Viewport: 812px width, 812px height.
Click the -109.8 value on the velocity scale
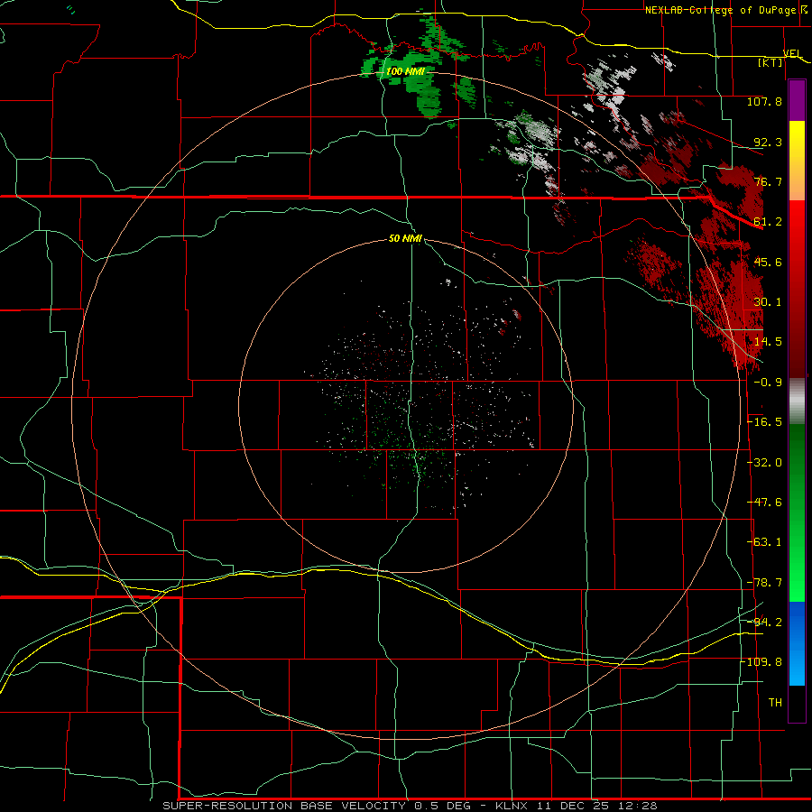click(x=761, y=662)
